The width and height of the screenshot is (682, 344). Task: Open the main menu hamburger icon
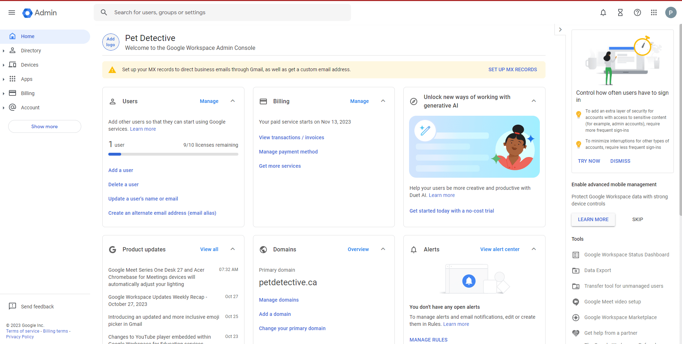12,12
